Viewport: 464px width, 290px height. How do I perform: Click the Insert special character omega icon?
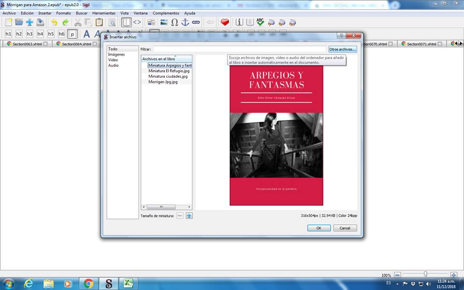[174, 22]
